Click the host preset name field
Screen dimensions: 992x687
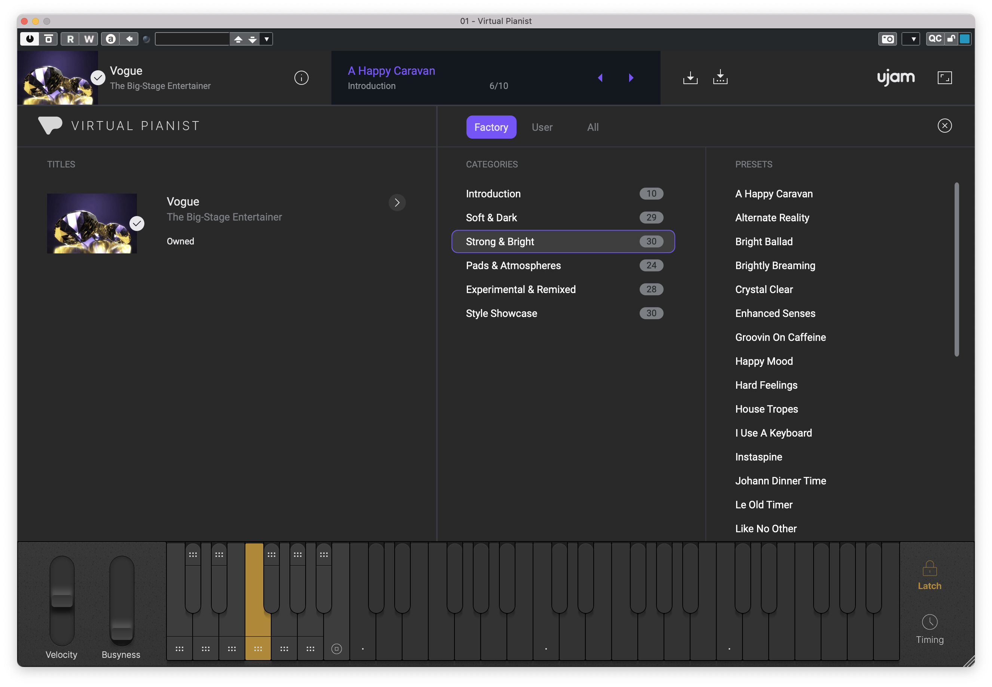click(192, 39)
